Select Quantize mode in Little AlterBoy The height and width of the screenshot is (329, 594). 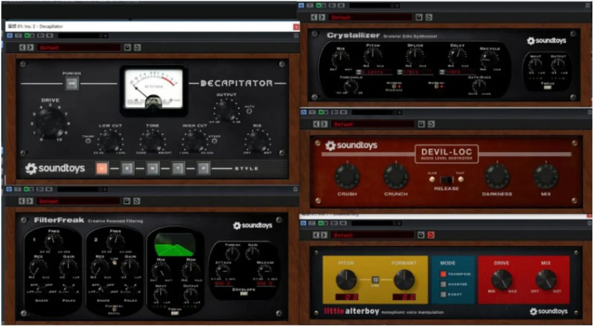pyautogui.click(x=443, y=284)
